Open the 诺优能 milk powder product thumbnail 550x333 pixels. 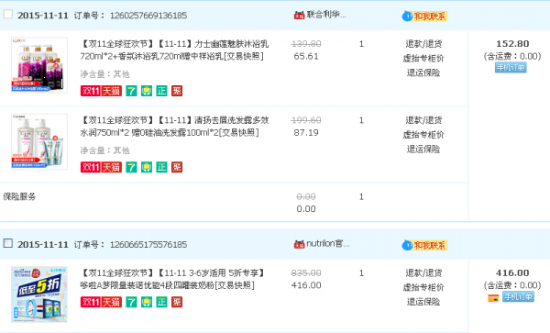(x=39, y=294)
